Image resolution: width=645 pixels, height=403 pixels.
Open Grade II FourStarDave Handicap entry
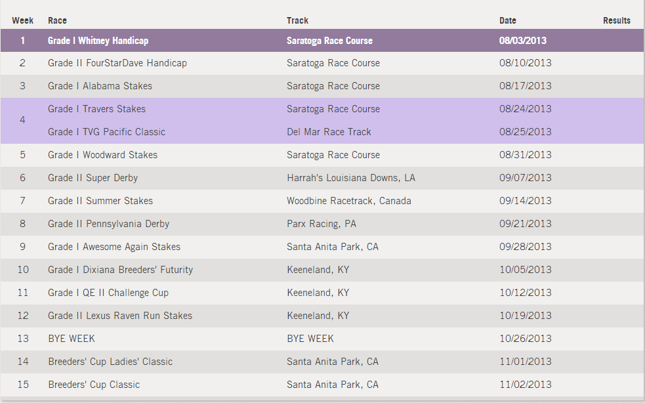pyautogui.click(x=117, y=63)
